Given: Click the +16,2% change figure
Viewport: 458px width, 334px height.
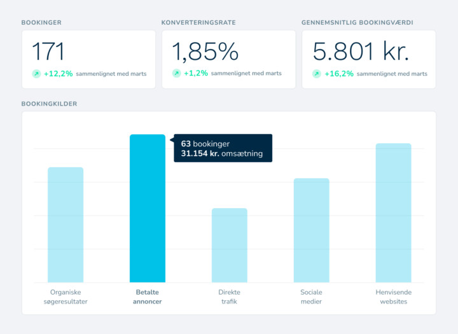Looking at the screenshot, I should tap(339, 74).
